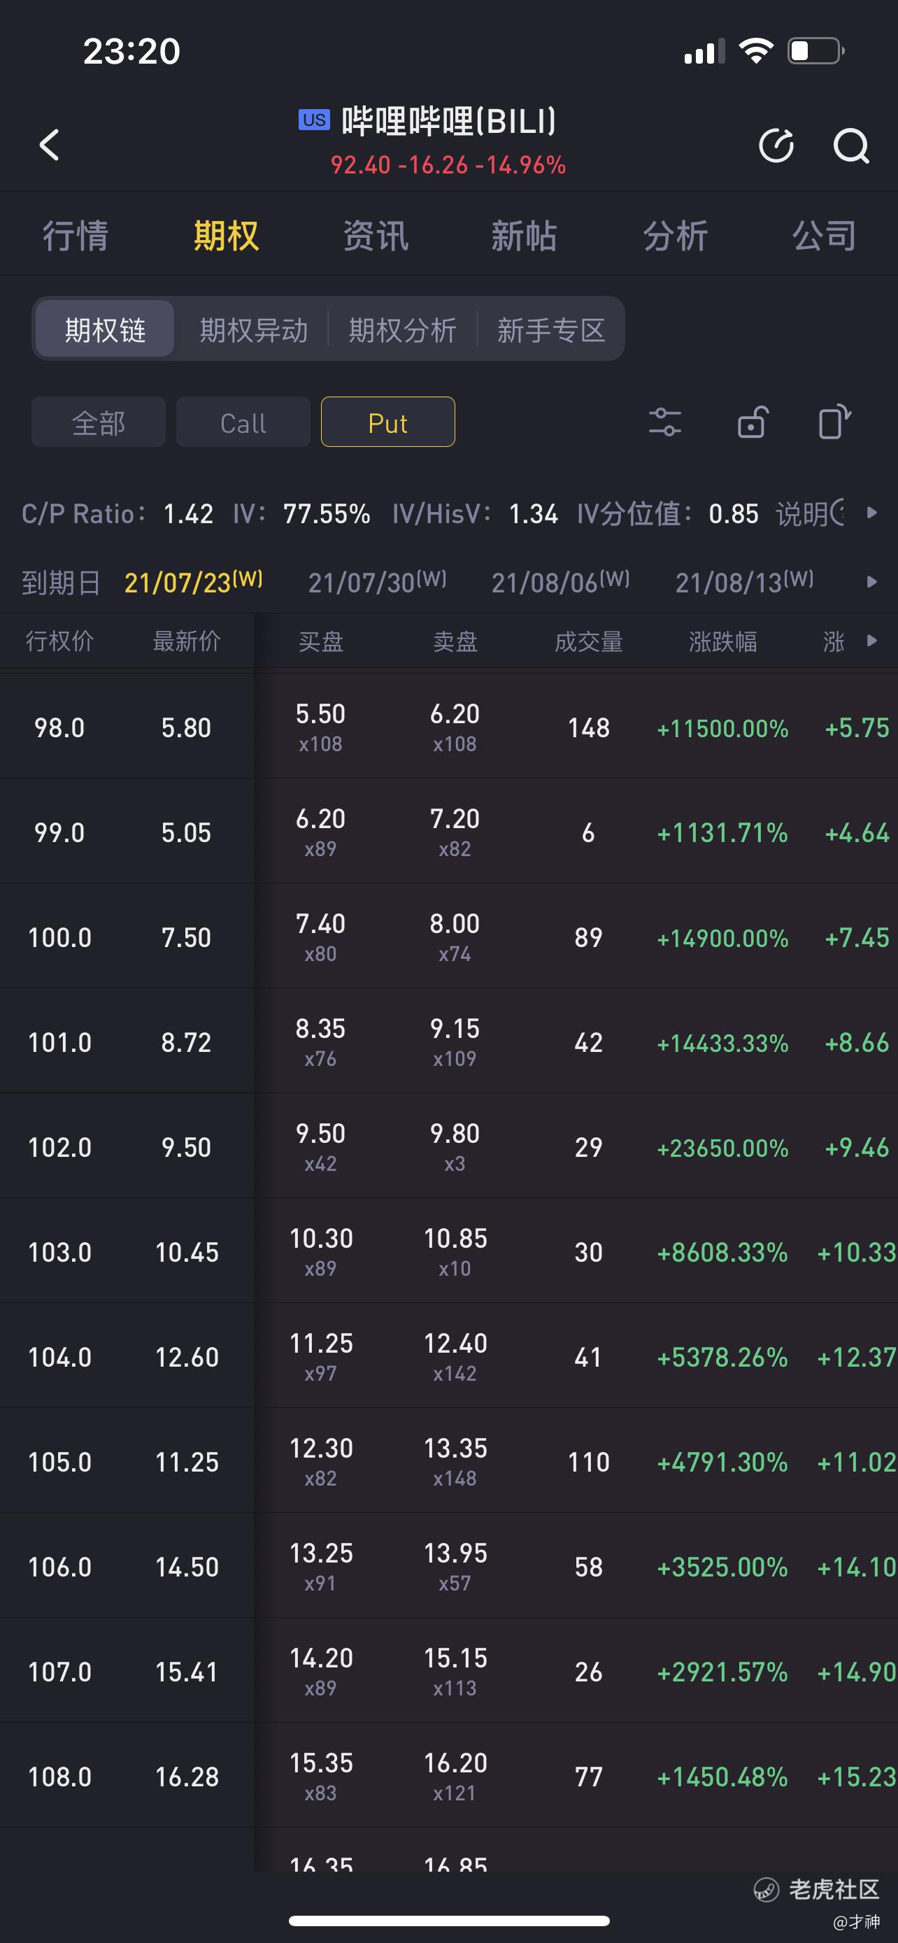Tap change +23650.00% cell
The width and height of the screenshot is (898, 1943).
[x=722, y=1147]
